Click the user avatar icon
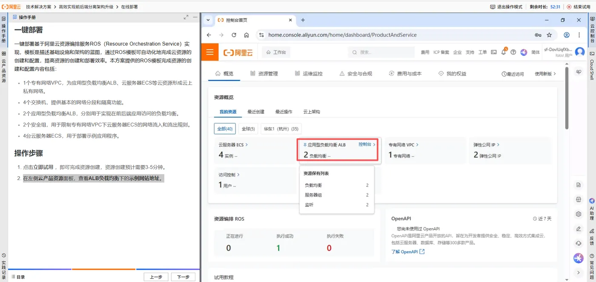Viewport: 596px width, 282px height. coord(579,52)
